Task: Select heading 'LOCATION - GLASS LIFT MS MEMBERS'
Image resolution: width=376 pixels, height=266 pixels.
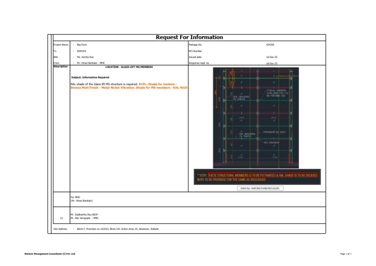Action: pyautogui.click(x=129, y=67)
